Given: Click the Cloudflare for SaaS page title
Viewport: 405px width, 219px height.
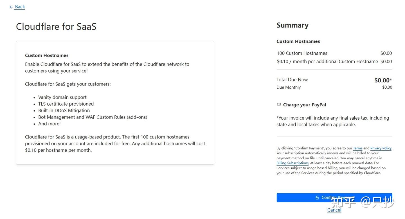Looking at the screenshot, I should point(56,26).
